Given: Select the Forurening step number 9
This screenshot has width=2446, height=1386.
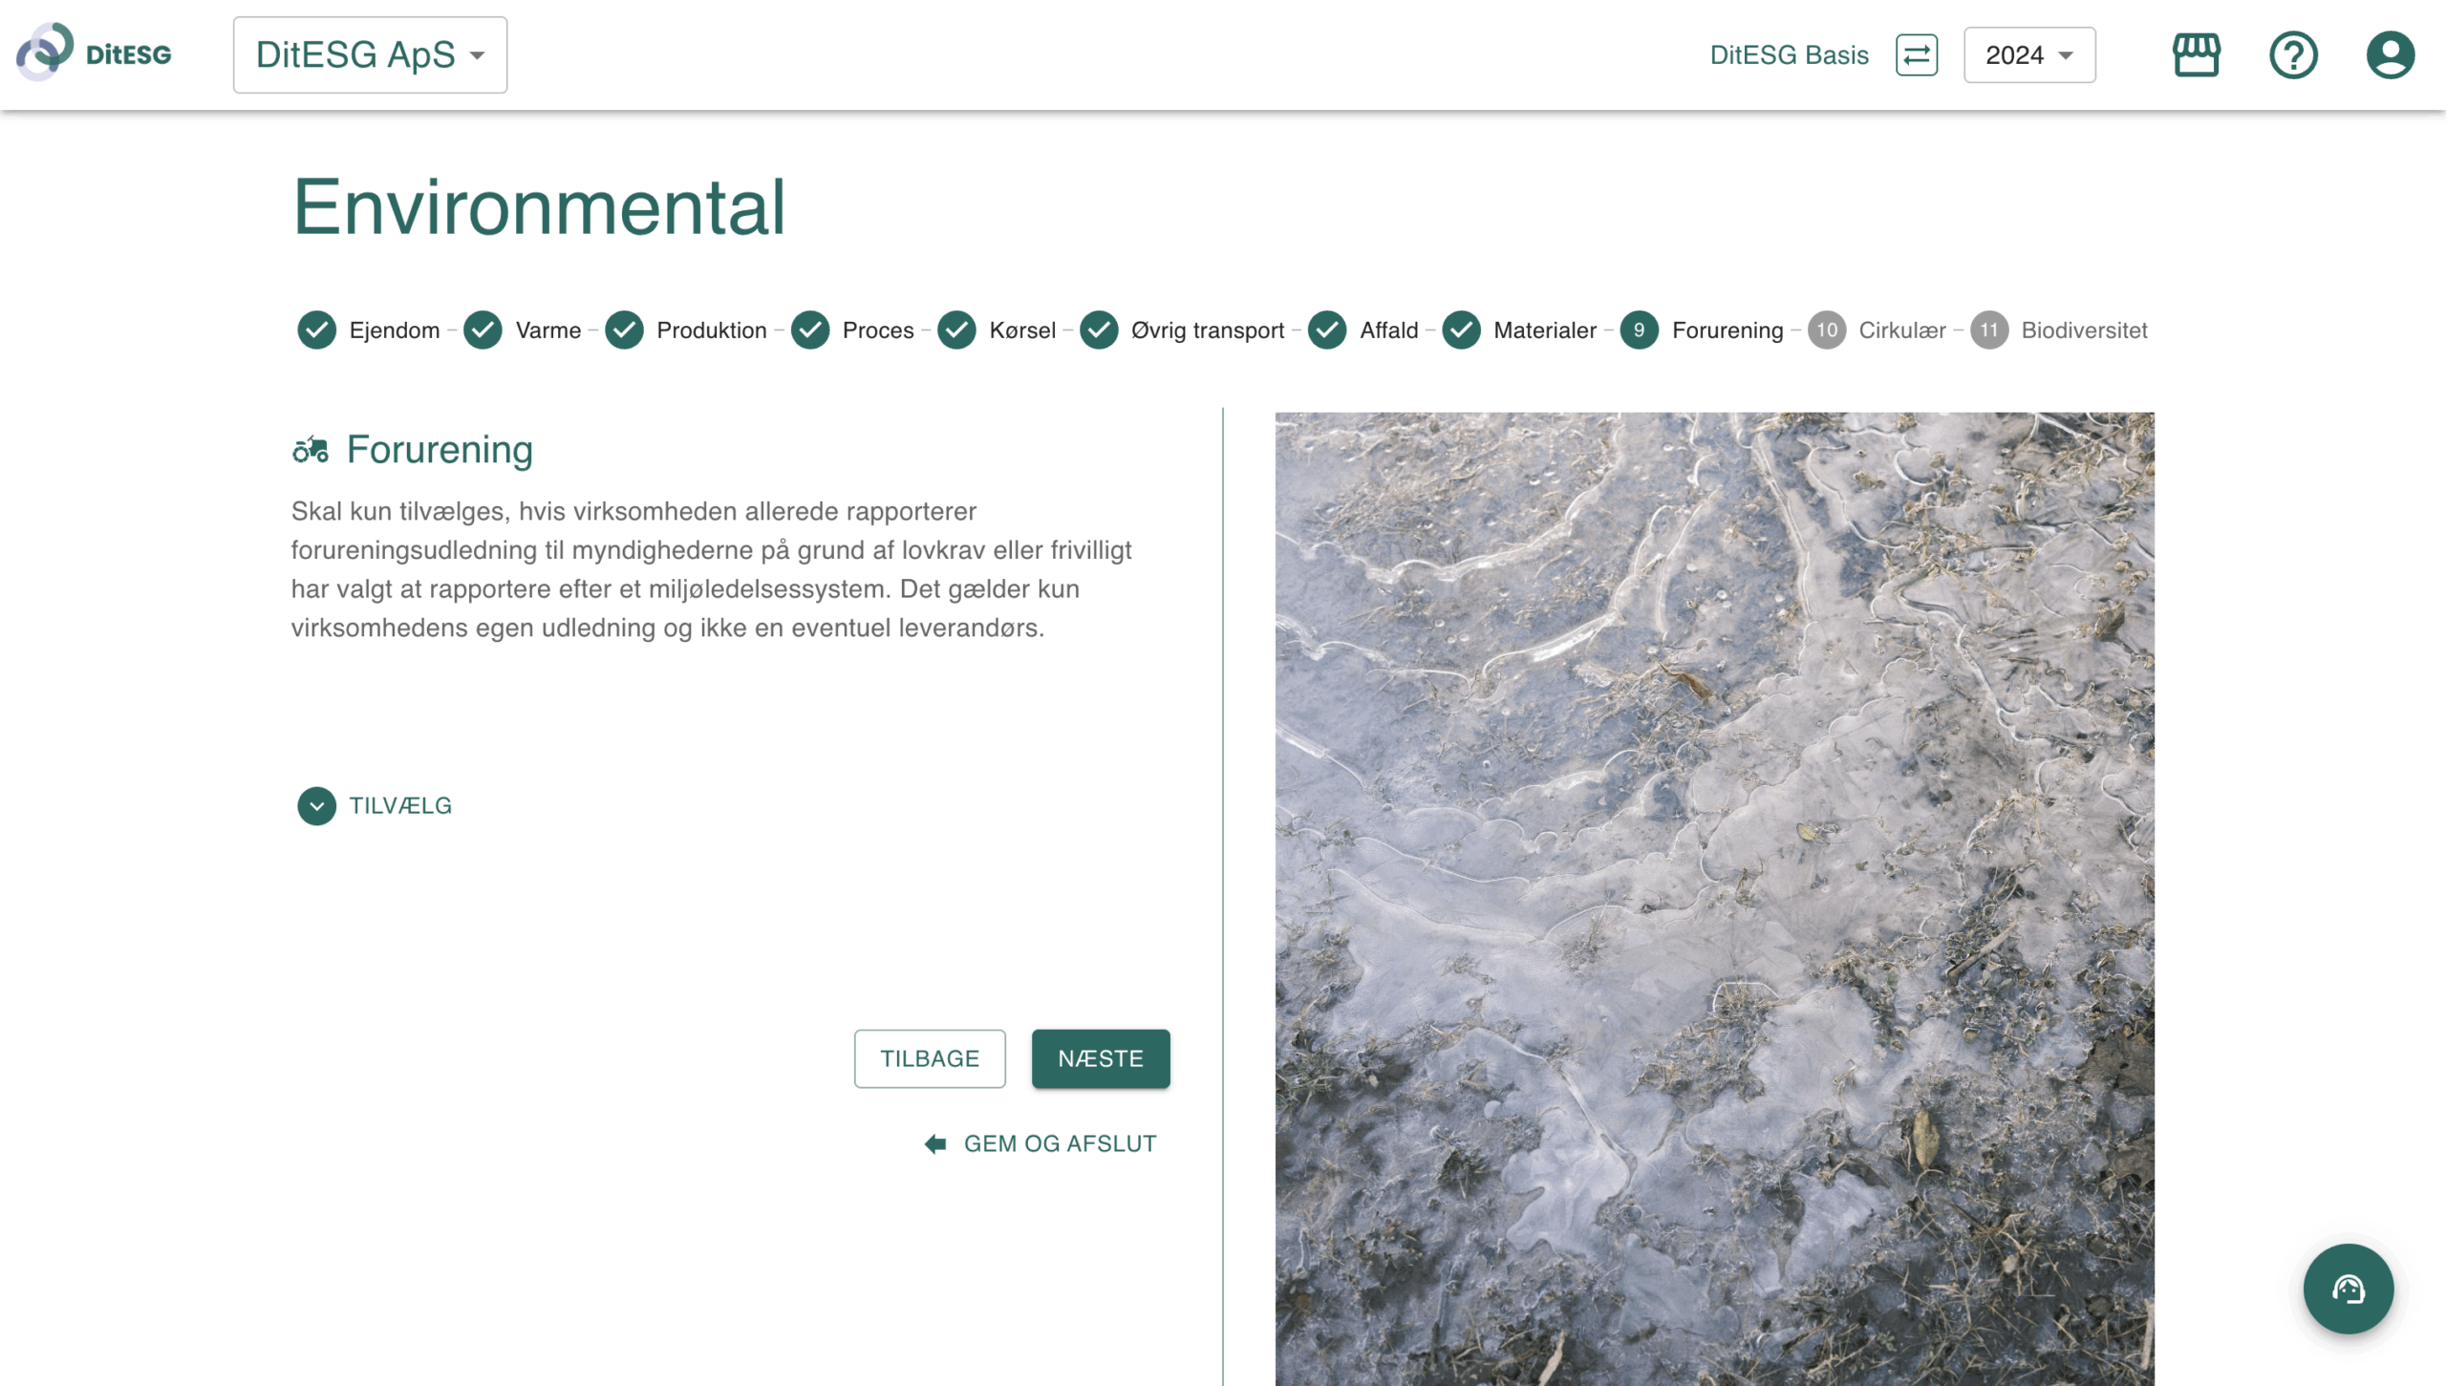Looking at the screenshot, I should 1639,331.
